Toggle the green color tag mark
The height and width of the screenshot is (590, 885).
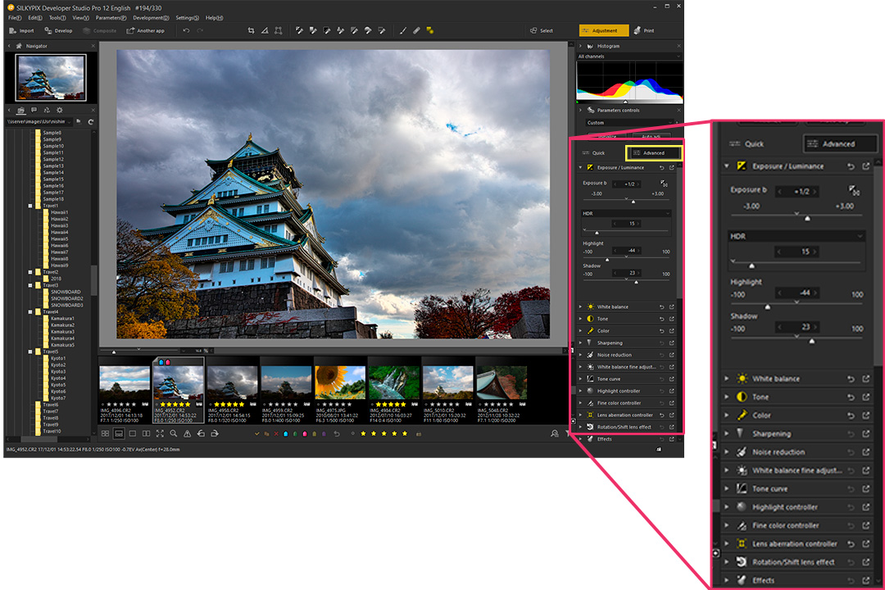tap(295, 433)
